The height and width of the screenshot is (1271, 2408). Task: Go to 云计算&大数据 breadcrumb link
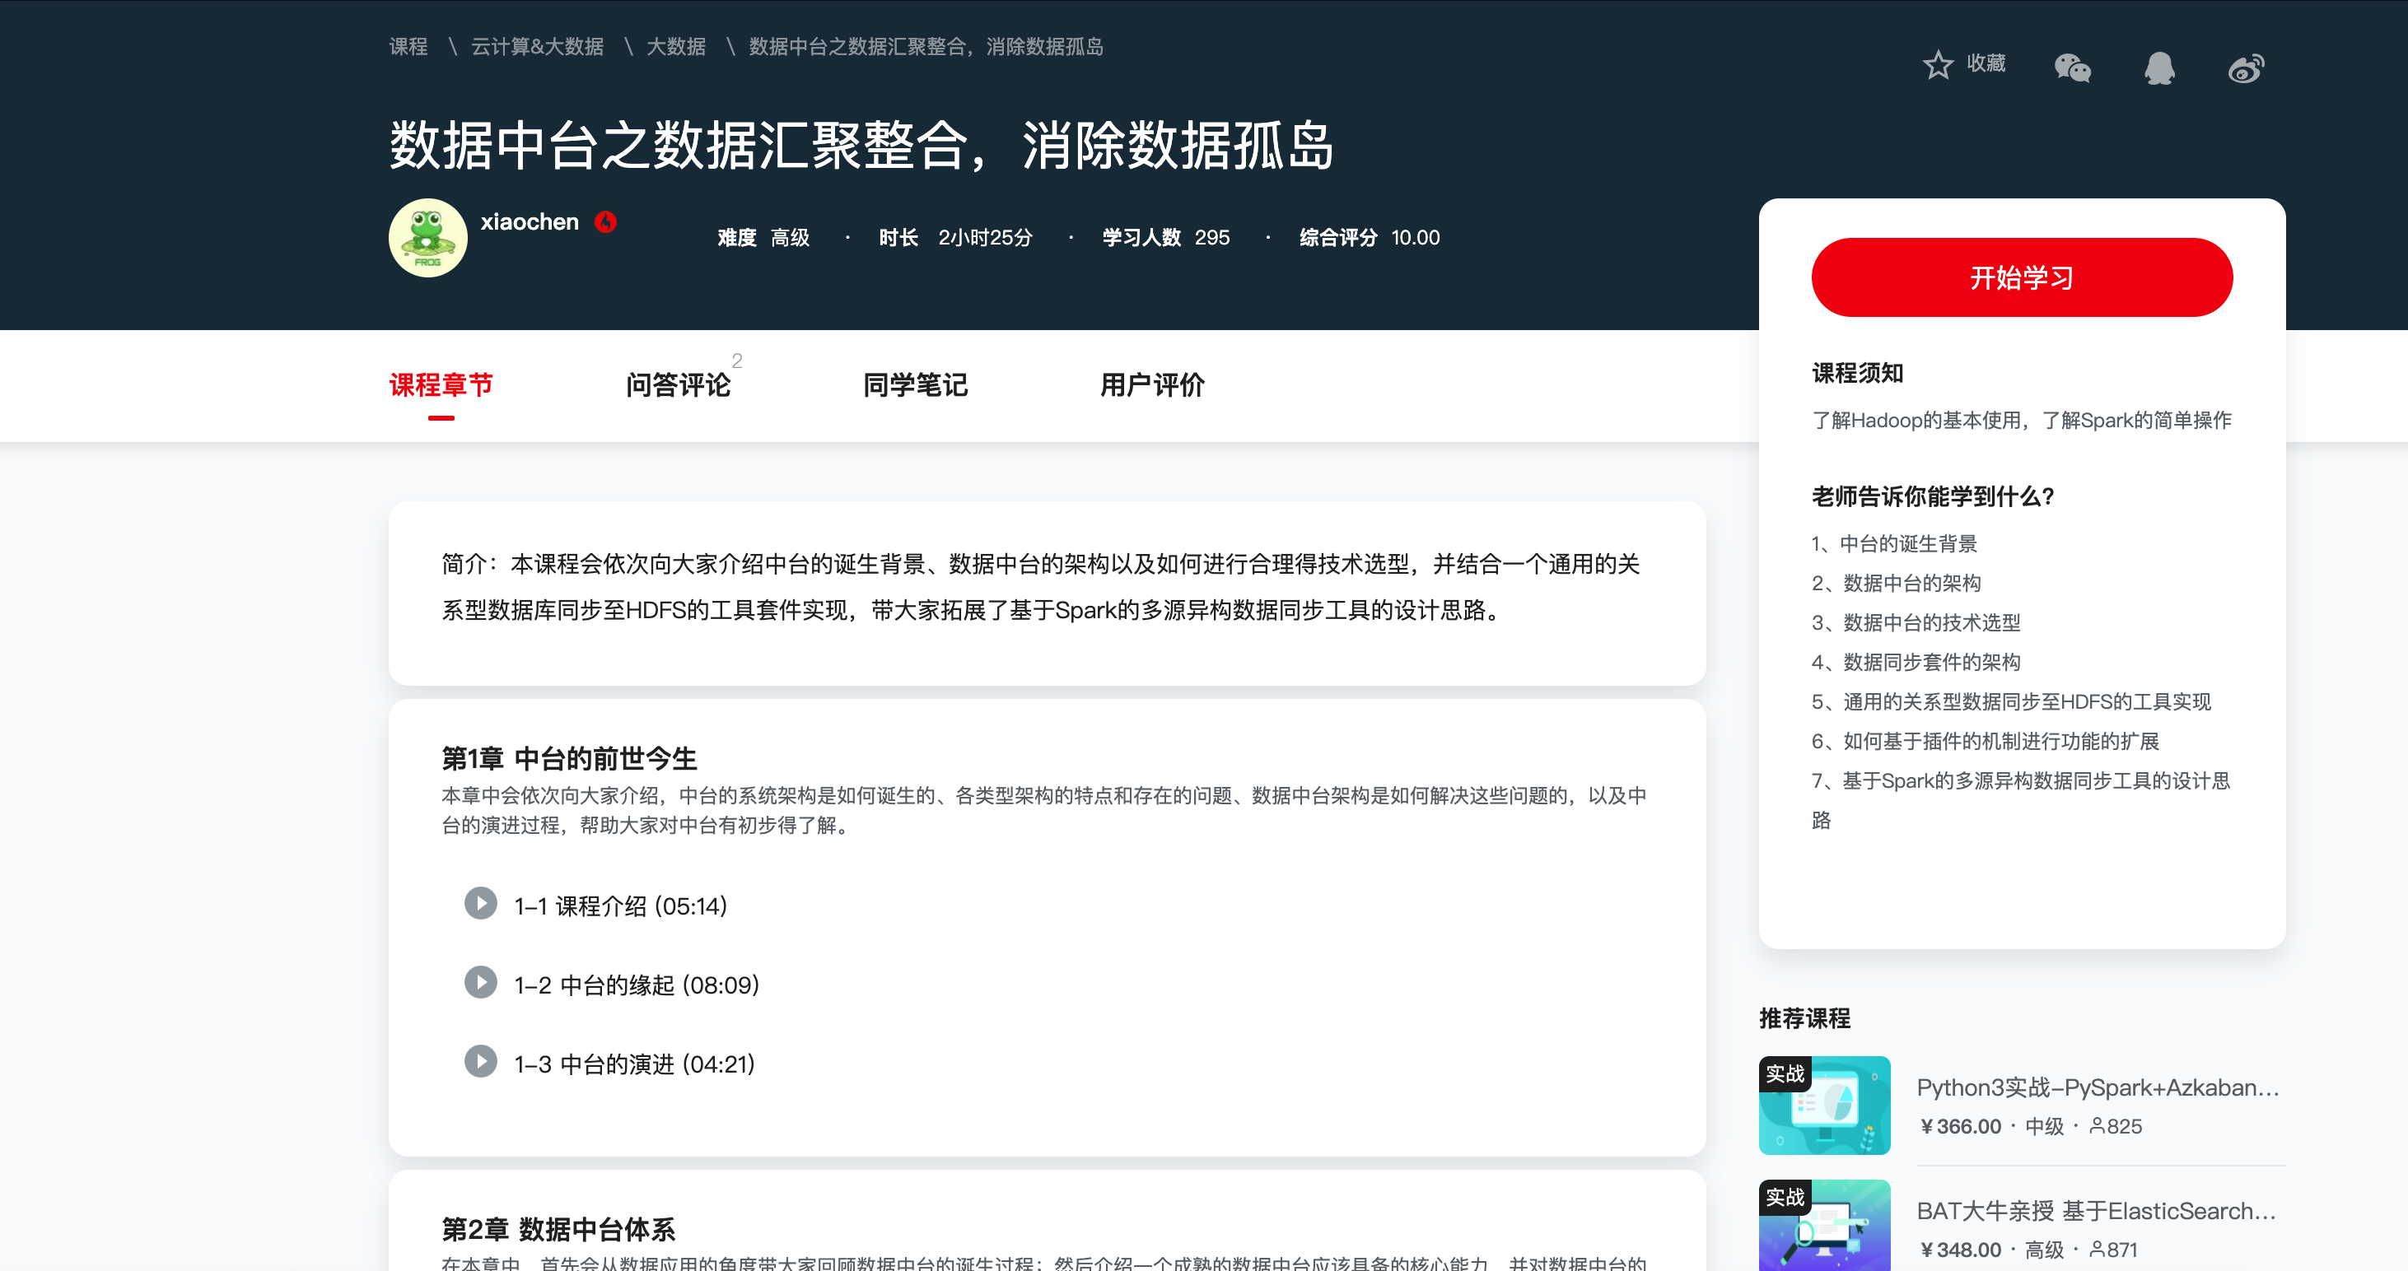[x=537, y=47]
